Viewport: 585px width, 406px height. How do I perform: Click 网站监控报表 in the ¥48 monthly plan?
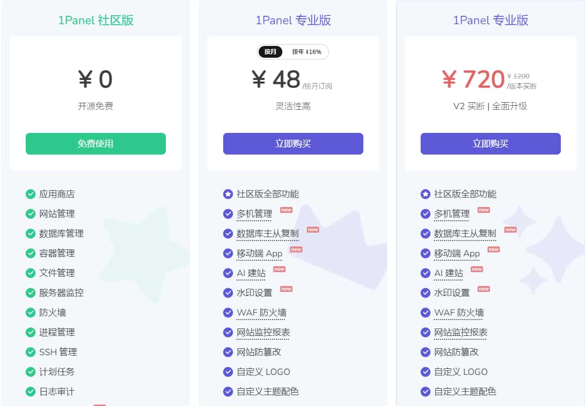coord(263,332)
